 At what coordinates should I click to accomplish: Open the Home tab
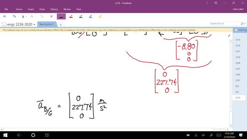(19, 9)
